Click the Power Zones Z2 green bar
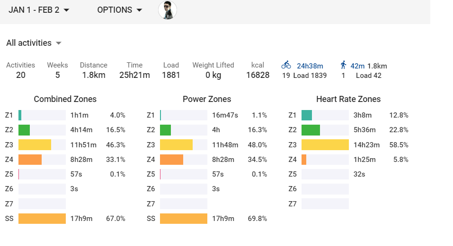 coord(165,130)
